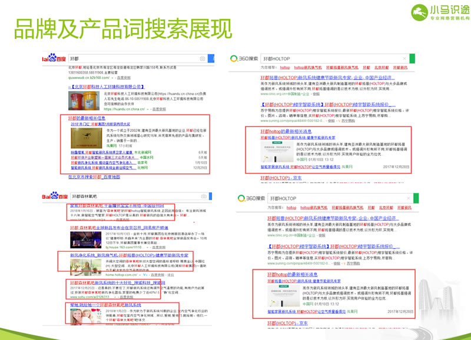Click the Baidu search field containing 环都森林氧吧
Viewport: 471px width, 340px height.
click(140, 196)
